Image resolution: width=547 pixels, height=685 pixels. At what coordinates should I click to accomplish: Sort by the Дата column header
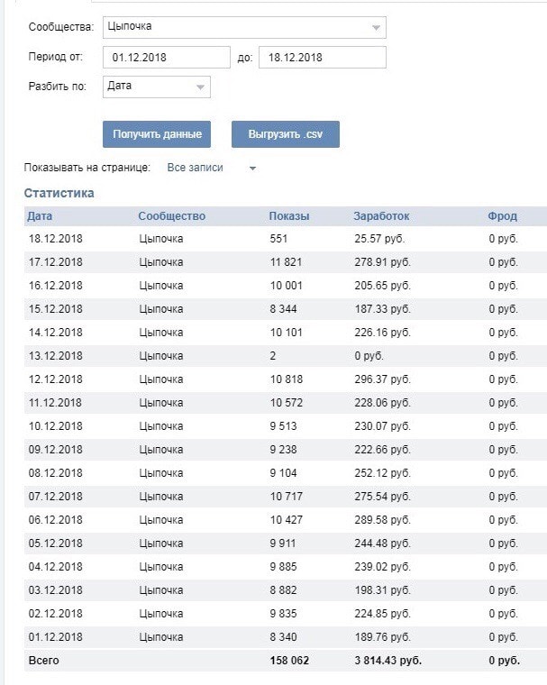(x=40, y=216)
